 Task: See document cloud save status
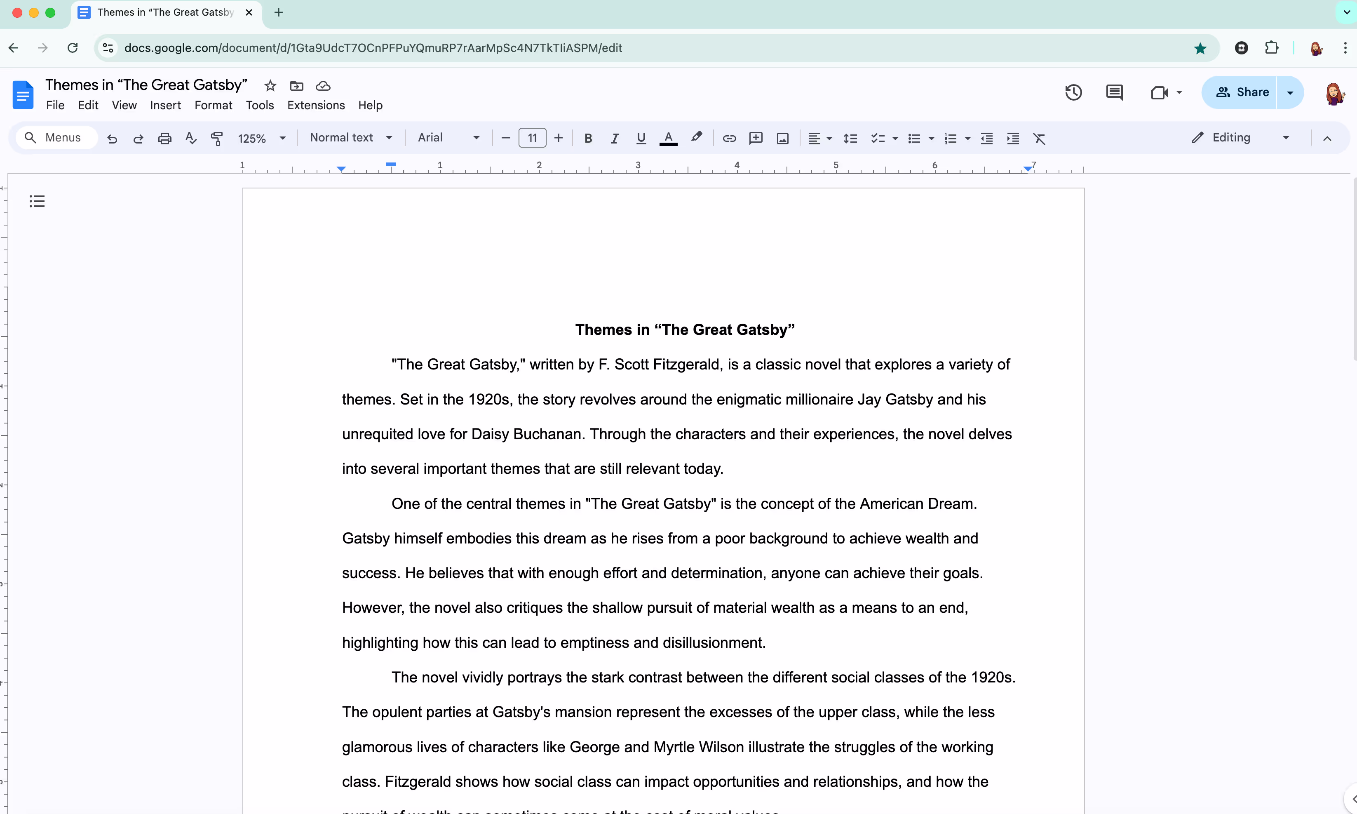323,85
